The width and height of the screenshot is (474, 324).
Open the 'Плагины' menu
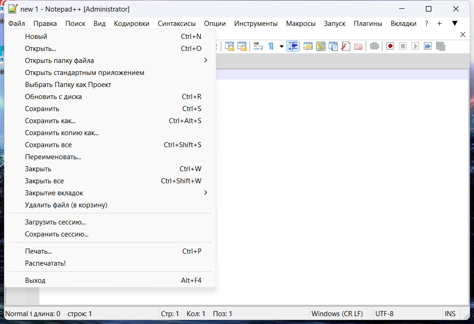click(x=368, y=24)
